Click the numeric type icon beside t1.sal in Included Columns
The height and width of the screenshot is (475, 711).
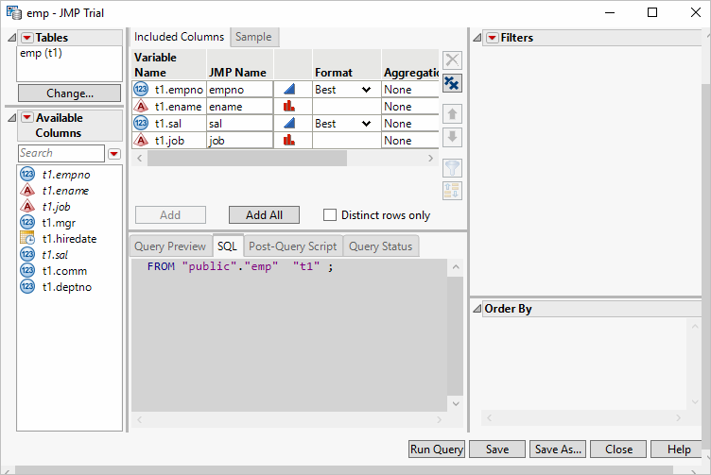142,124
